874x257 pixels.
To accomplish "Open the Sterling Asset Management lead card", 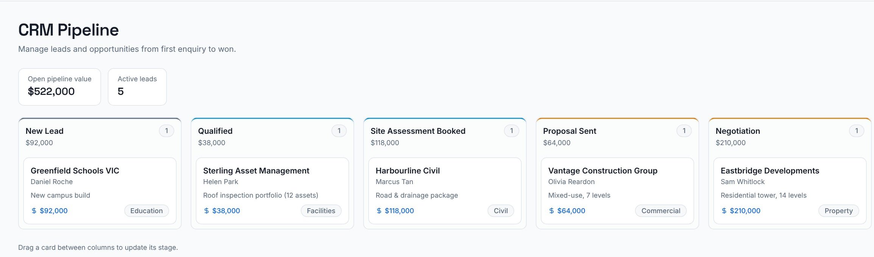I will pos(272,191).
